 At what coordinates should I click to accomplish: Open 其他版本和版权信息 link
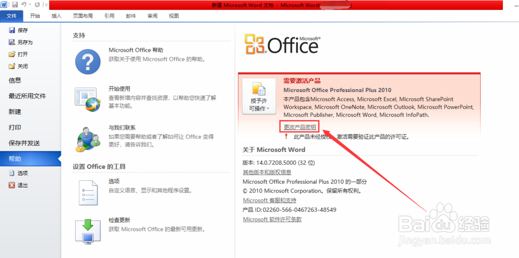click(267, 172)
